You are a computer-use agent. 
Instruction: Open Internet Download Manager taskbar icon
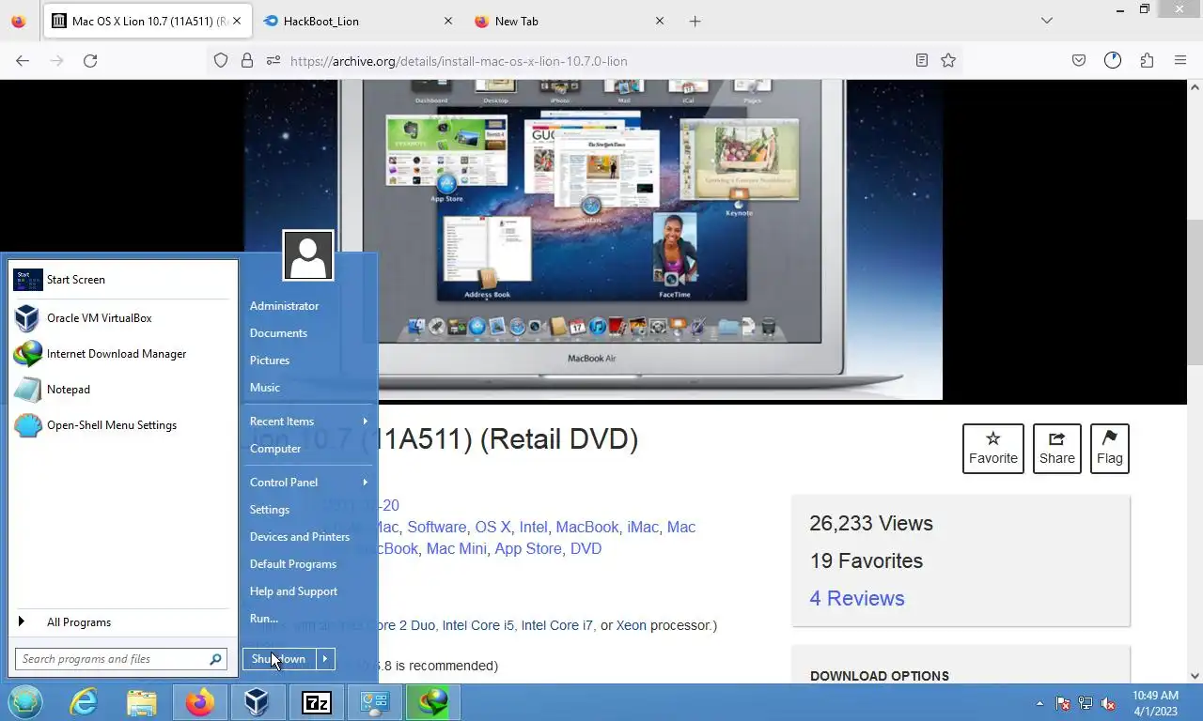[432, 702]
